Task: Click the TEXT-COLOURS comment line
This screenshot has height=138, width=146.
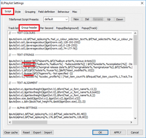Action: 70,33
